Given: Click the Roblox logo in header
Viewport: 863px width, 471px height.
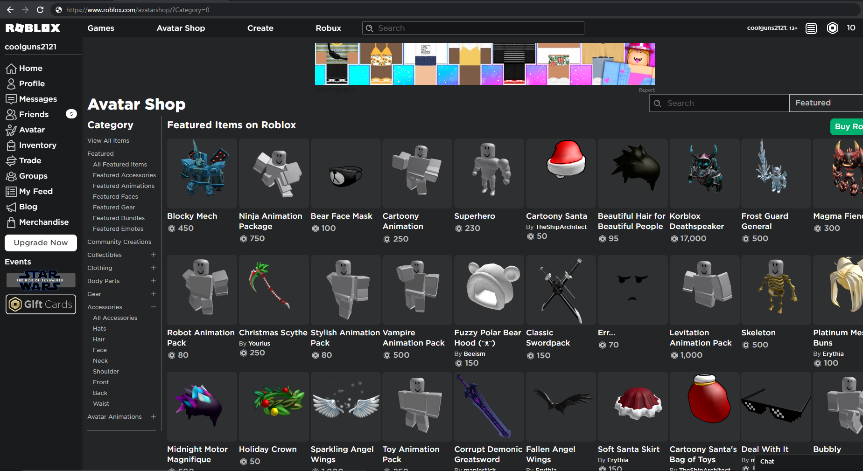Looking at the screenshot, I should point(33,28).
